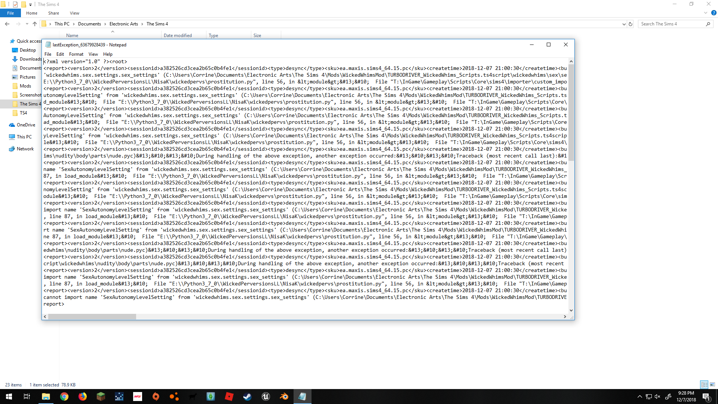The height and width of the screenshot is (404, 718).
Task: Select Electronic Arts in address breadcrumb
Action: pos(124,24)
